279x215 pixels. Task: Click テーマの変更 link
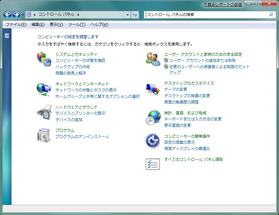pyautogui.click(x=176, y=90)
